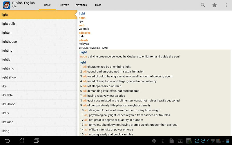Tap the Turkish-English dictionary app icon
The image size is (232, 145).
tap(6, 5)
